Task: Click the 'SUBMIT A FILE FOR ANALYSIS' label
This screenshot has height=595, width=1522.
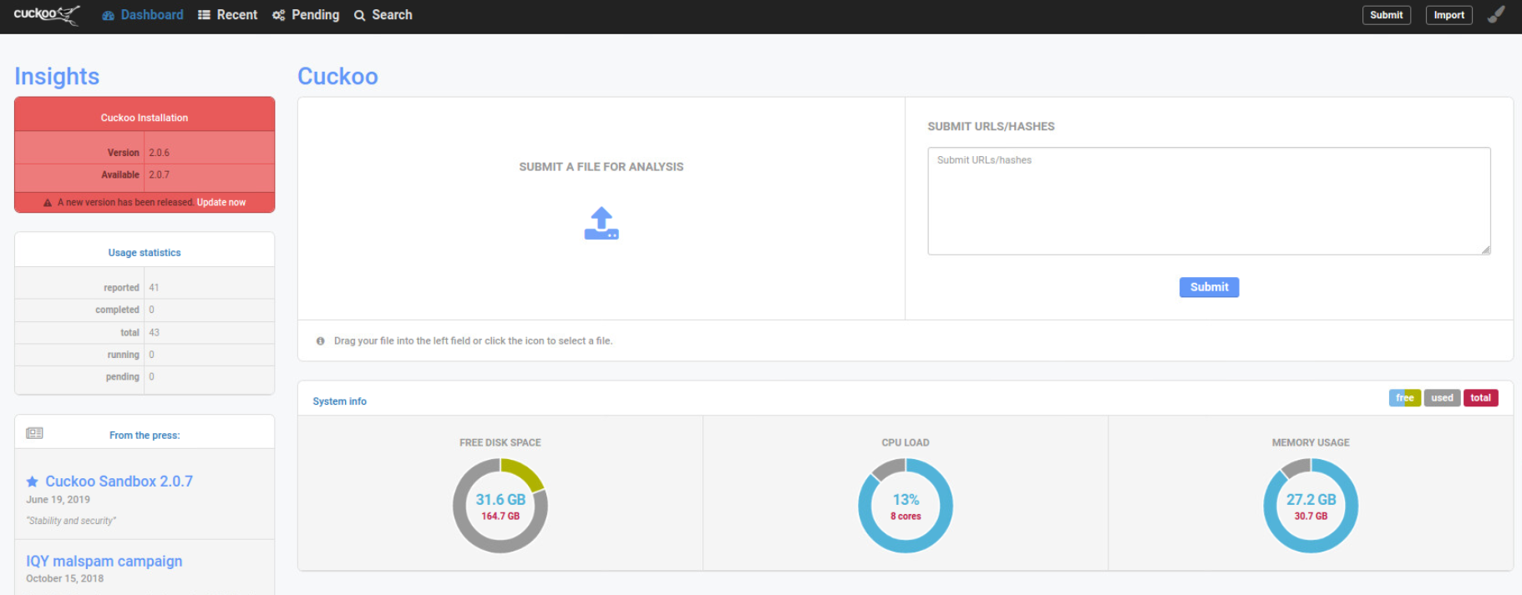Action: click(x=601, y=167)
